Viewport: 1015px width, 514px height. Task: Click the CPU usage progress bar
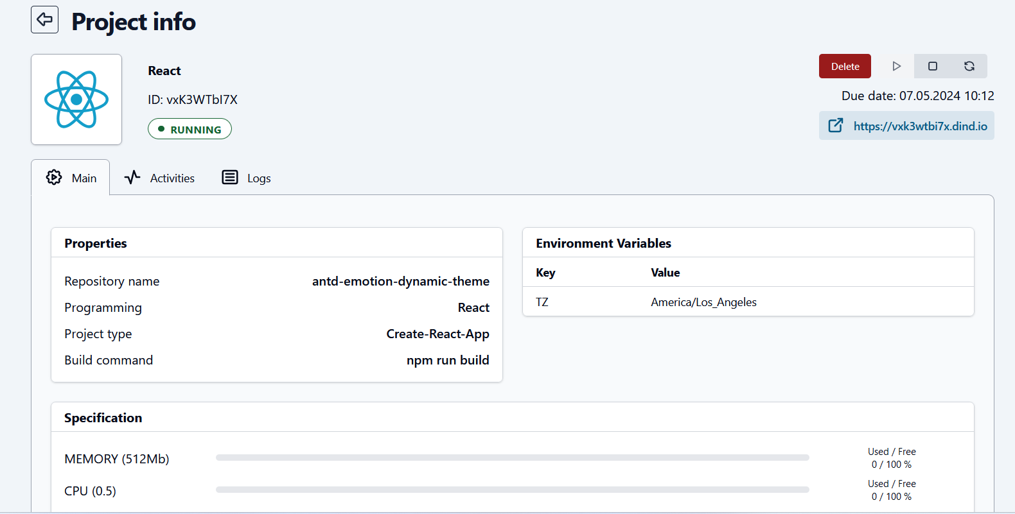tap(513, 490)
